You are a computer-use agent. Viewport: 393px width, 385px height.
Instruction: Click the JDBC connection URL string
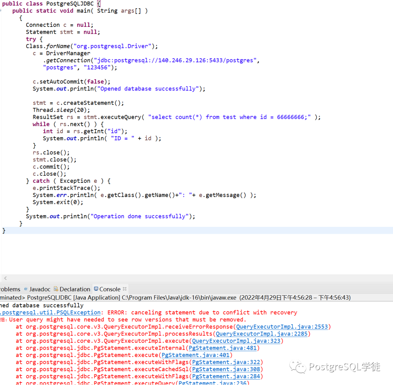click(175, 60)
